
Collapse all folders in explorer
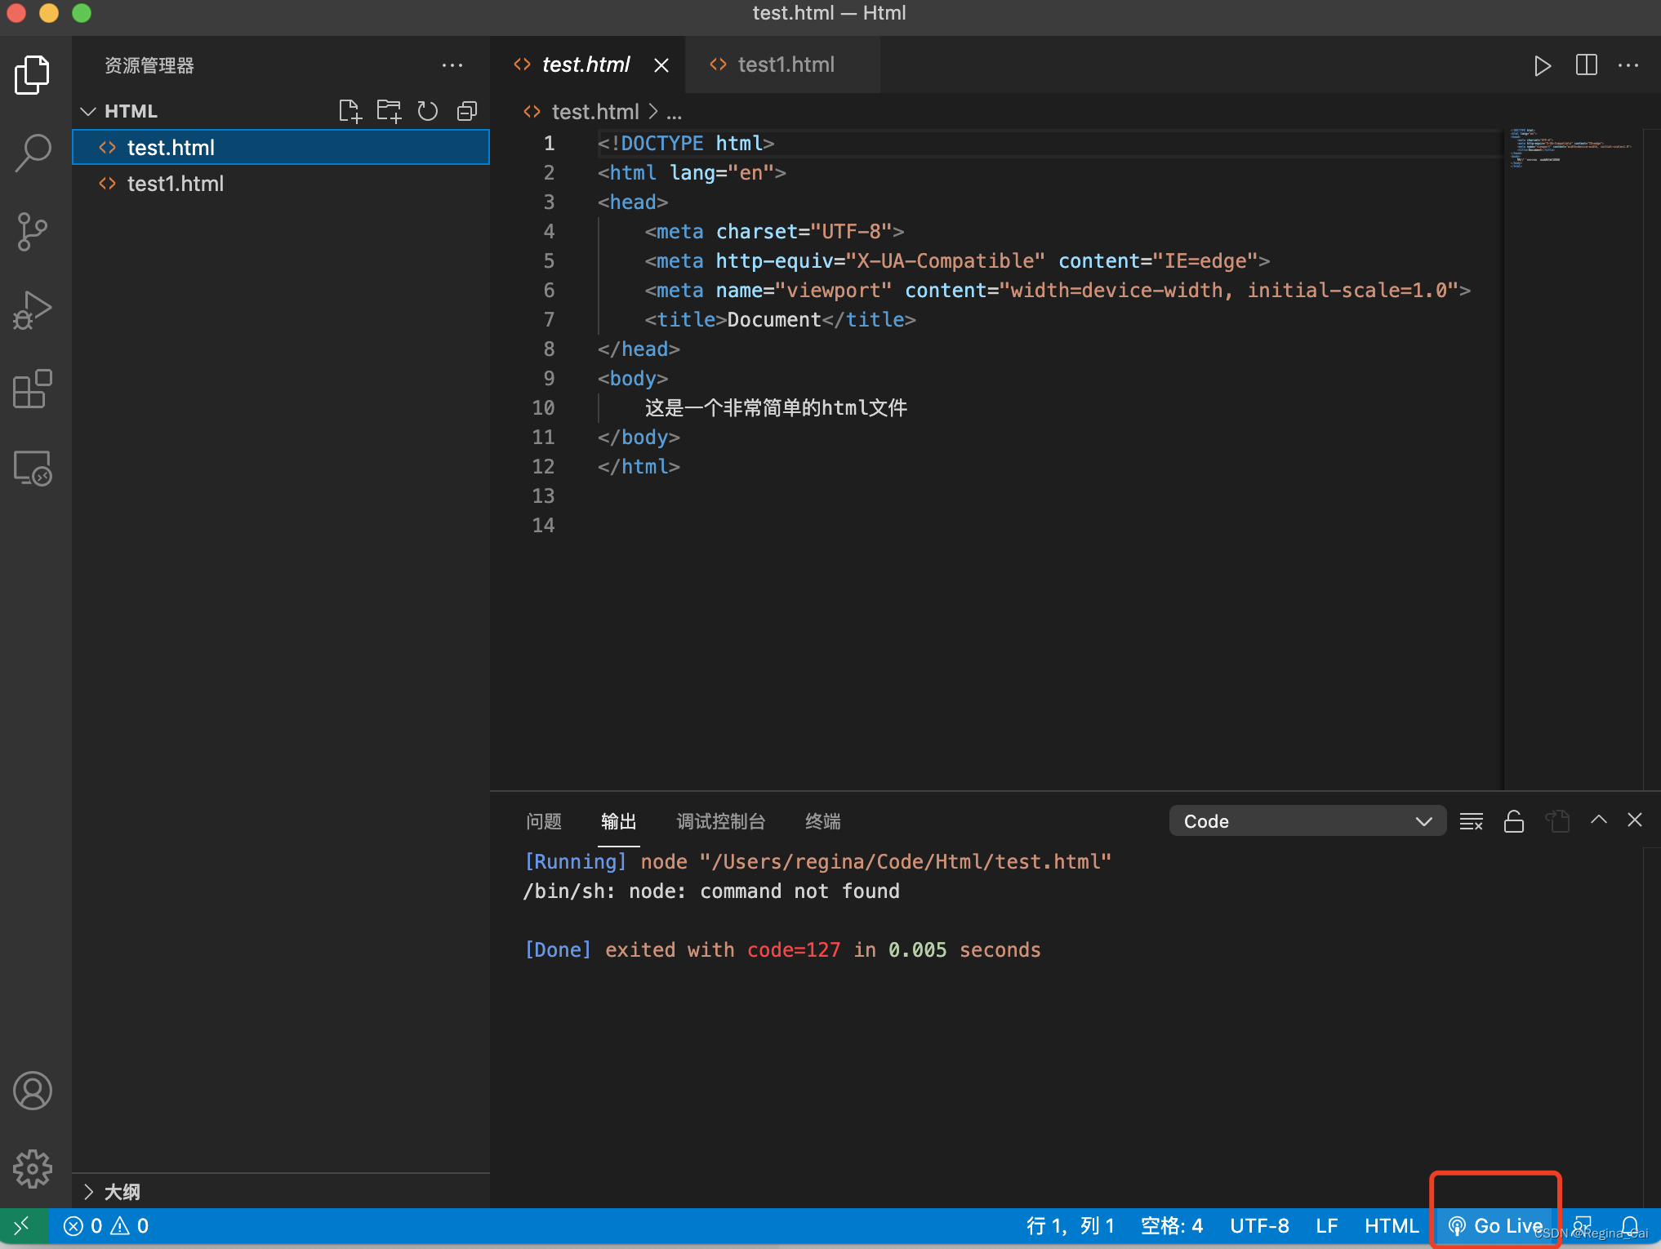pos(467,111)
